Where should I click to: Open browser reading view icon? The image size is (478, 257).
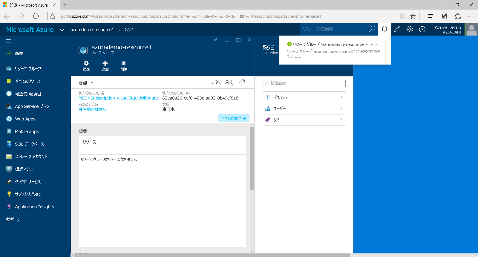pyautogui.click(x=403, y=16)
